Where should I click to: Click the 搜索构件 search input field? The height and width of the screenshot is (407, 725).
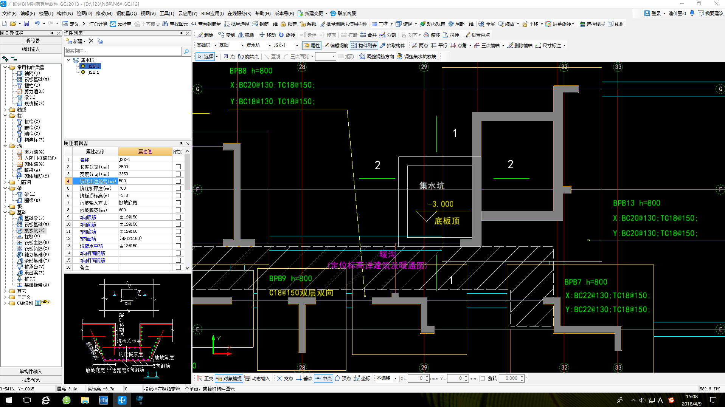123,51
